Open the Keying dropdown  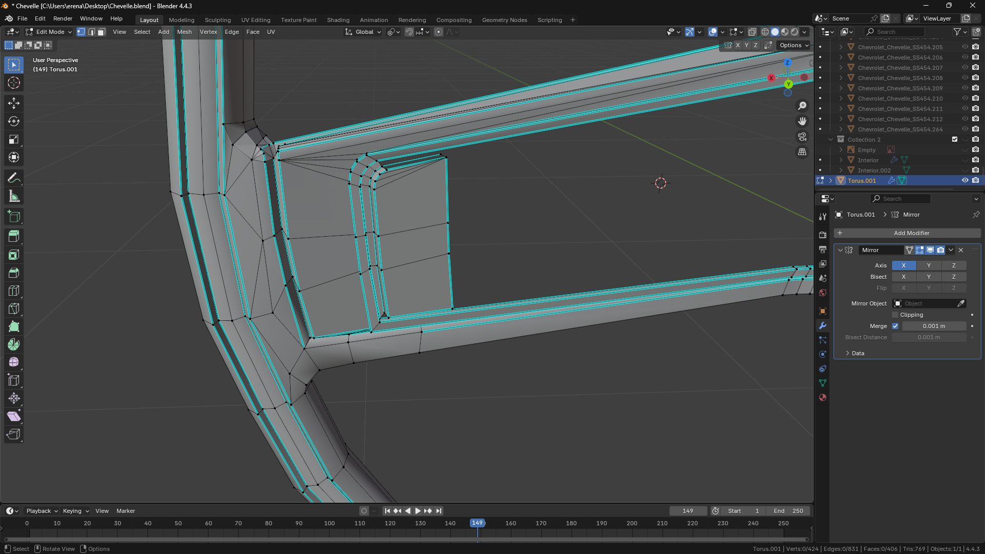pos(75,511)
